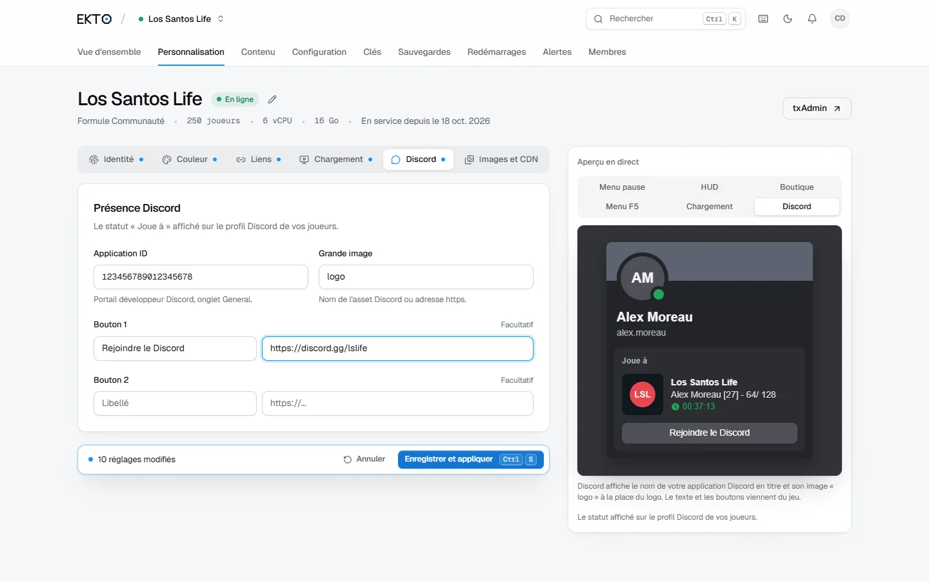Click the Application ID field
929x581 pixels.
201,277
